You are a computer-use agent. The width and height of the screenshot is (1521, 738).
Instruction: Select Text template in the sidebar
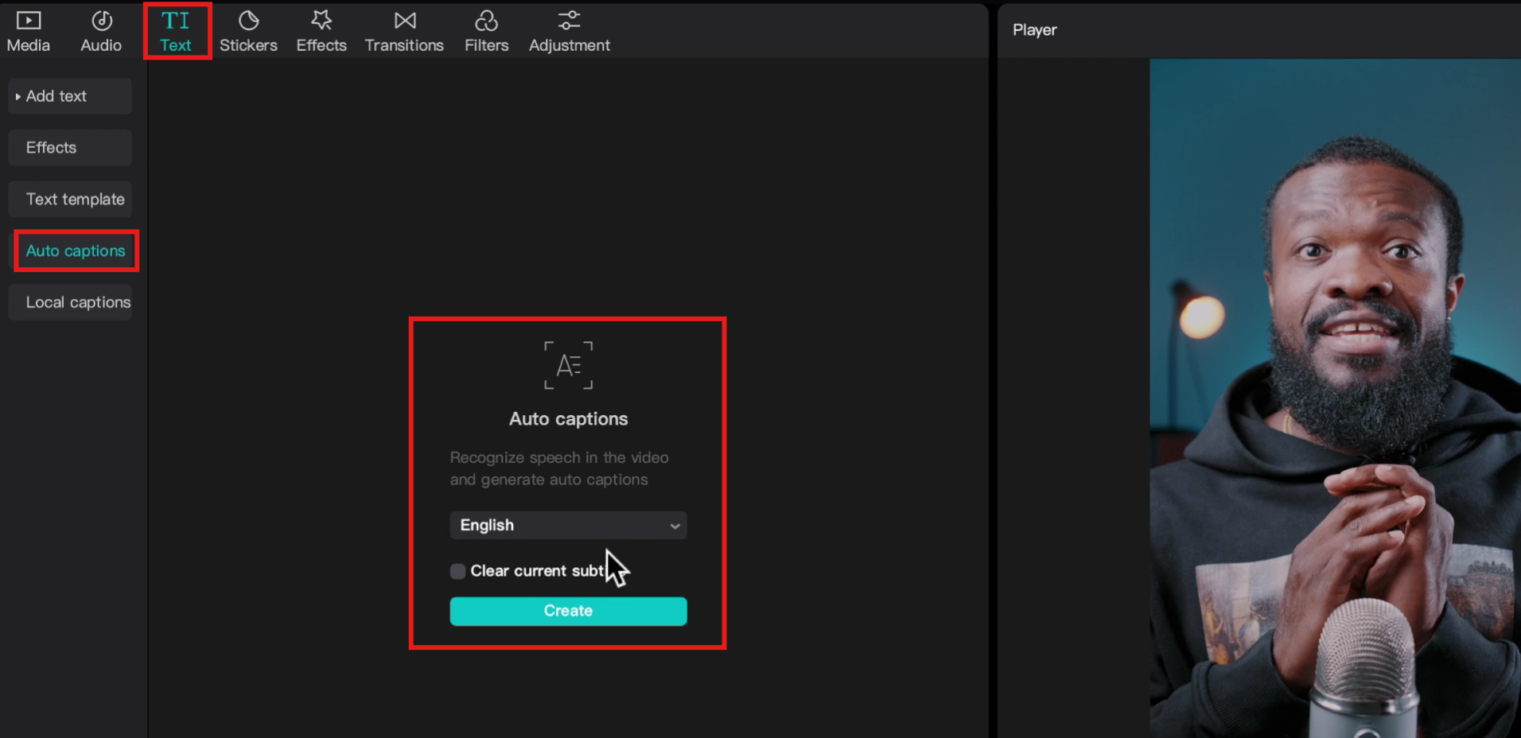coord(70,200)
